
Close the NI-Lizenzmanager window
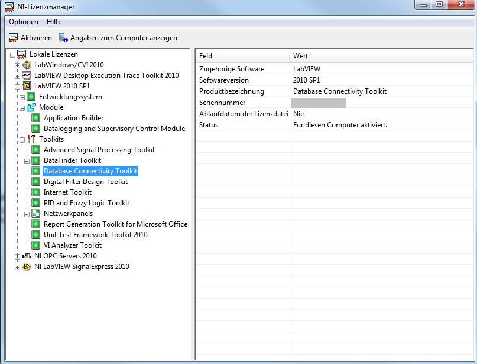point(461,5)
